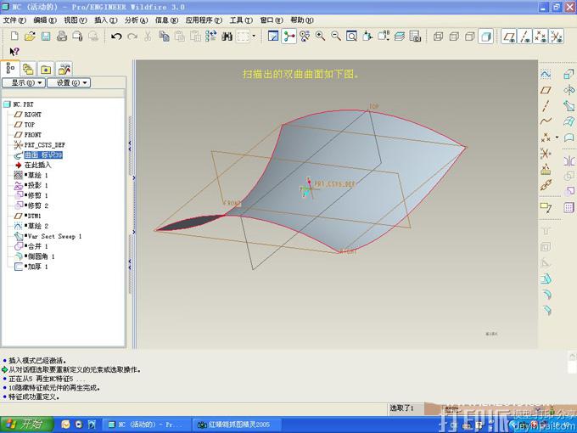Open the 工具 menu
This screenshot has width=577, height=433.
click(241, 20)
